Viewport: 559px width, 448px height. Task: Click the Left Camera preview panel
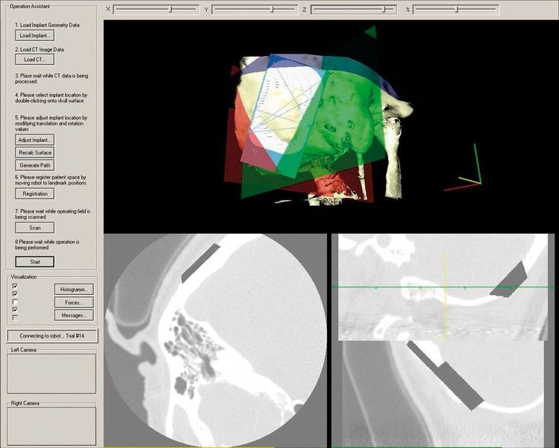[51, 373]
